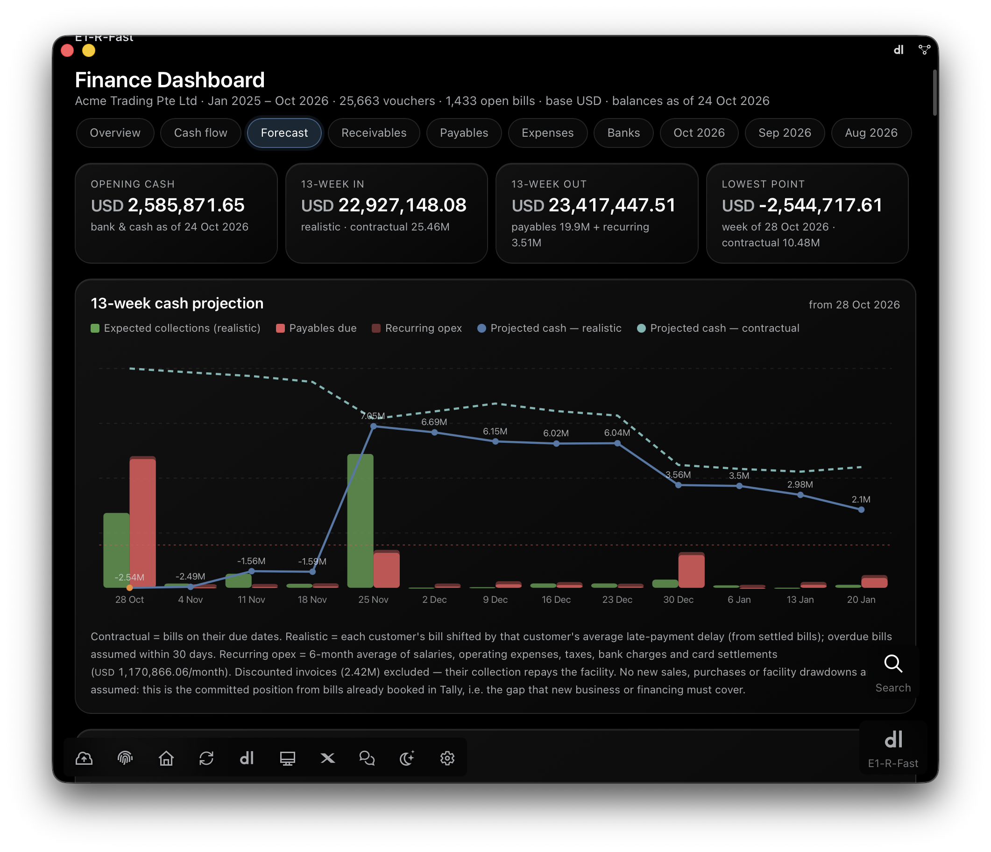
Task: Click the 13-Week Out card
Action: point(597,213)
